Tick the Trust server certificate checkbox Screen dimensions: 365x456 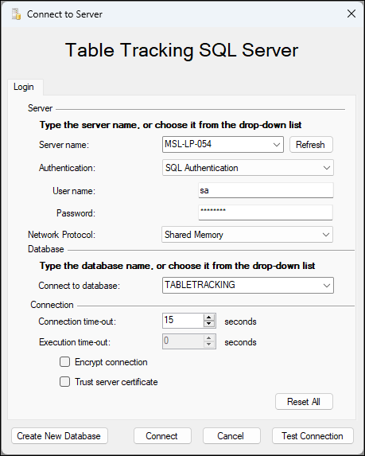click(64, 382)
